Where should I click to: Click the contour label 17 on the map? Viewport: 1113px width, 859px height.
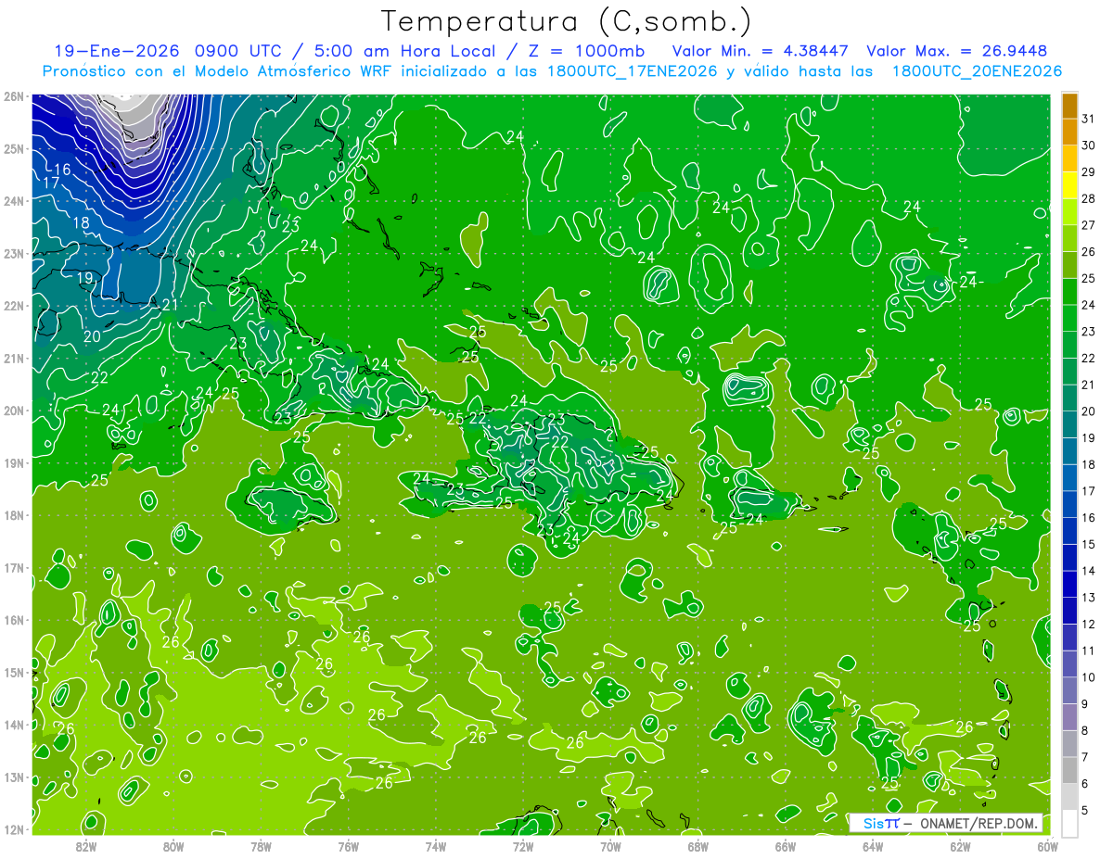click(x=52, y=183)
